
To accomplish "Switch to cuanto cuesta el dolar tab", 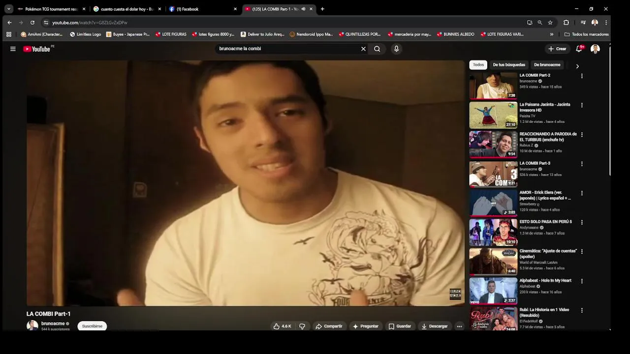I will point(127,9).
